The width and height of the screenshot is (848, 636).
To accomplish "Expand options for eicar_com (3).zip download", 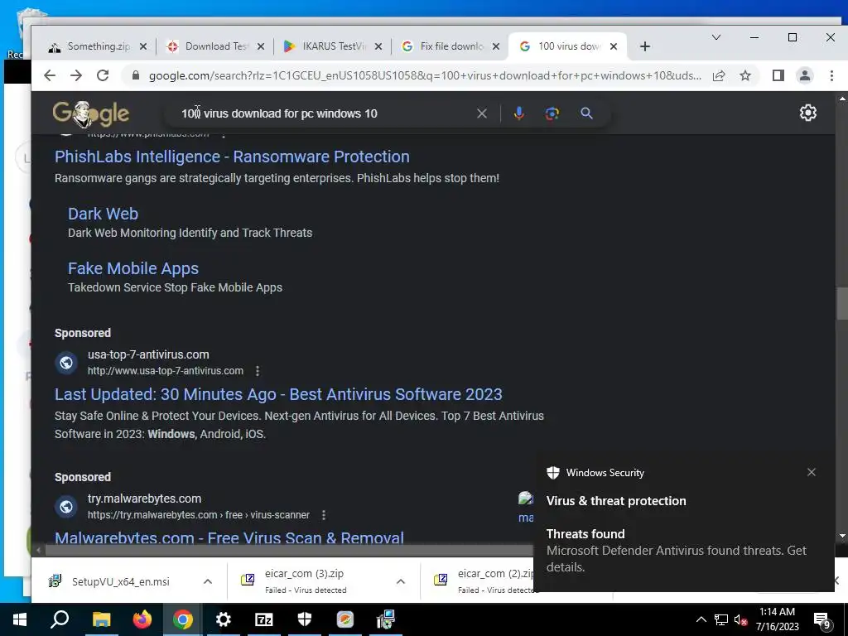I will coord(401,581).
